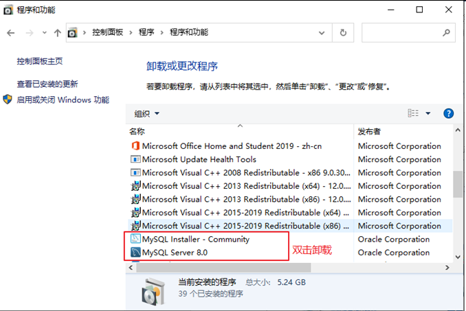Image resolution: width=466 pixels, height=311 pixels.
Task: Sort by 名称 column header
Action: (137, 131)
